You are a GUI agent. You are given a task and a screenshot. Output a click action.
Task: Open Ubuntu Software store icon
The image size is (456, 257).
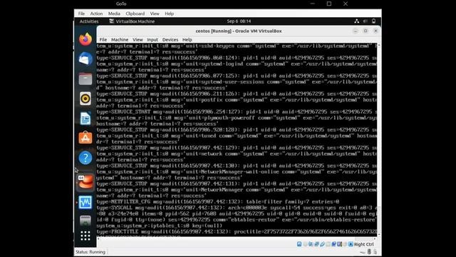(x=85, y=138)
